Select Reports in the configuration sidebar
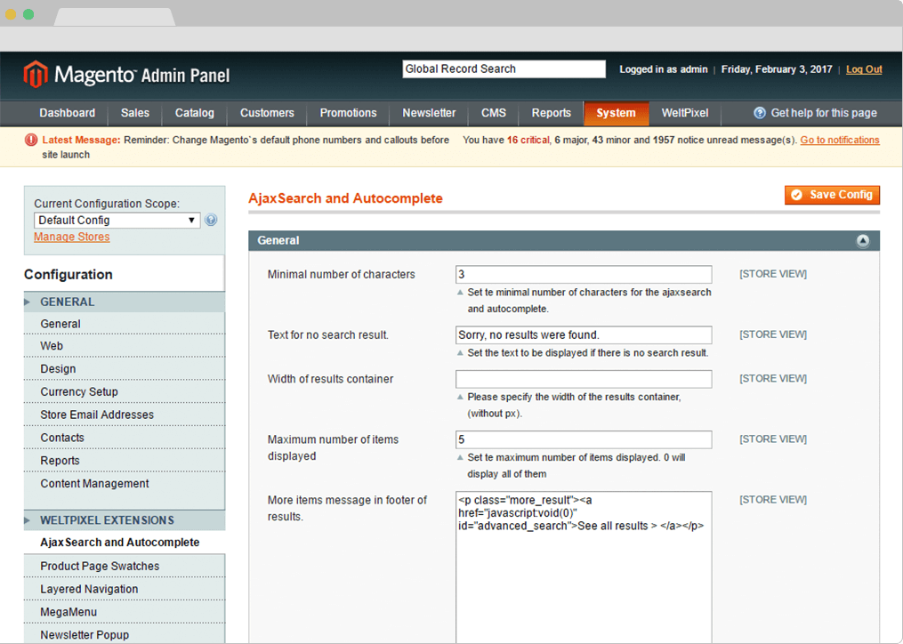Viewport: 903px width, 644px height. coord(125,461)
